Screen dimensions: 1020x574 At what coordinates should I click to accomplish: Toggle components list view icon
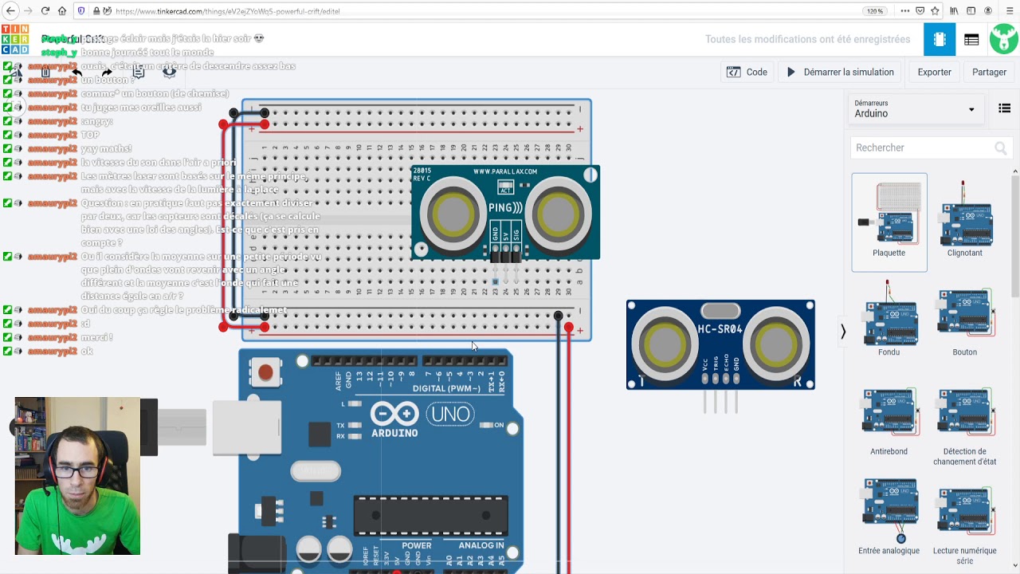pos(1004,108)
